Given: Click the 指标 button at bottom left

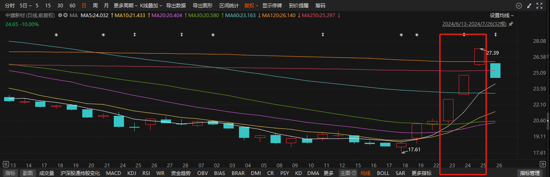Looking at the screenshot, I should [x=10, y=173].
